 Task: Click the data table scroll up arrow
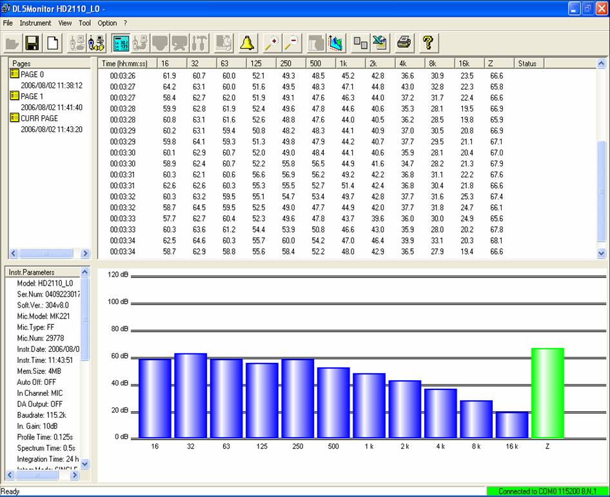coord(601,63)
